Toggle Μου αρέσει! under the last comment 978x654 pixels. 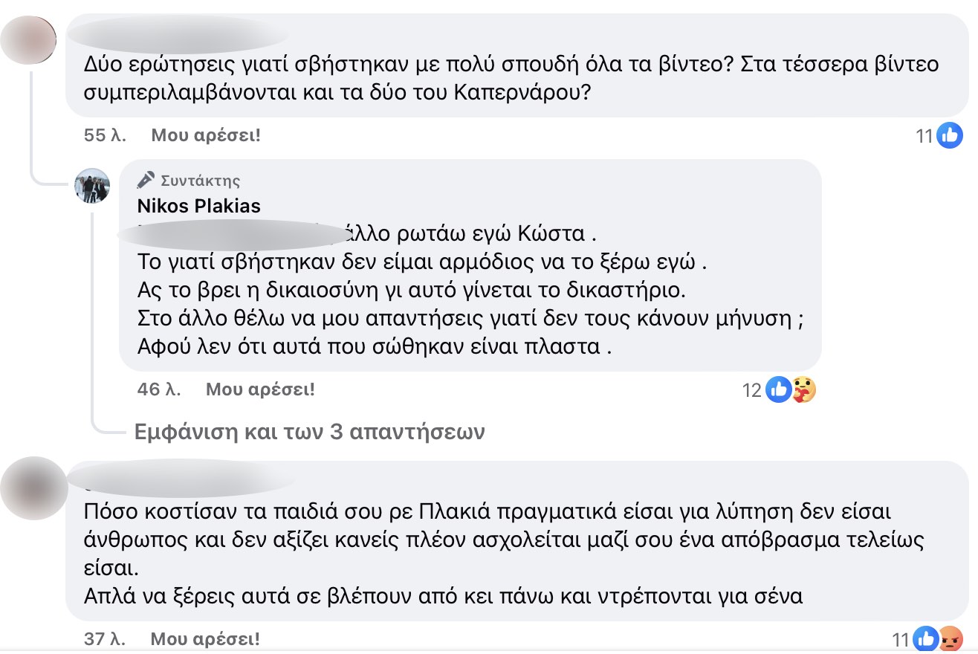point(206,638)
